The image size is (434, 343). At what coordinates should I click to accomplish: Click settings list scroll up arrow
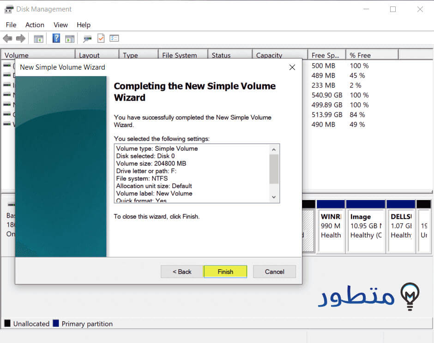click(274, 149)
